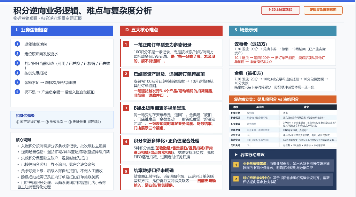Click the L letter in 业务逻辑链路 header

click(x=17, y=30)
